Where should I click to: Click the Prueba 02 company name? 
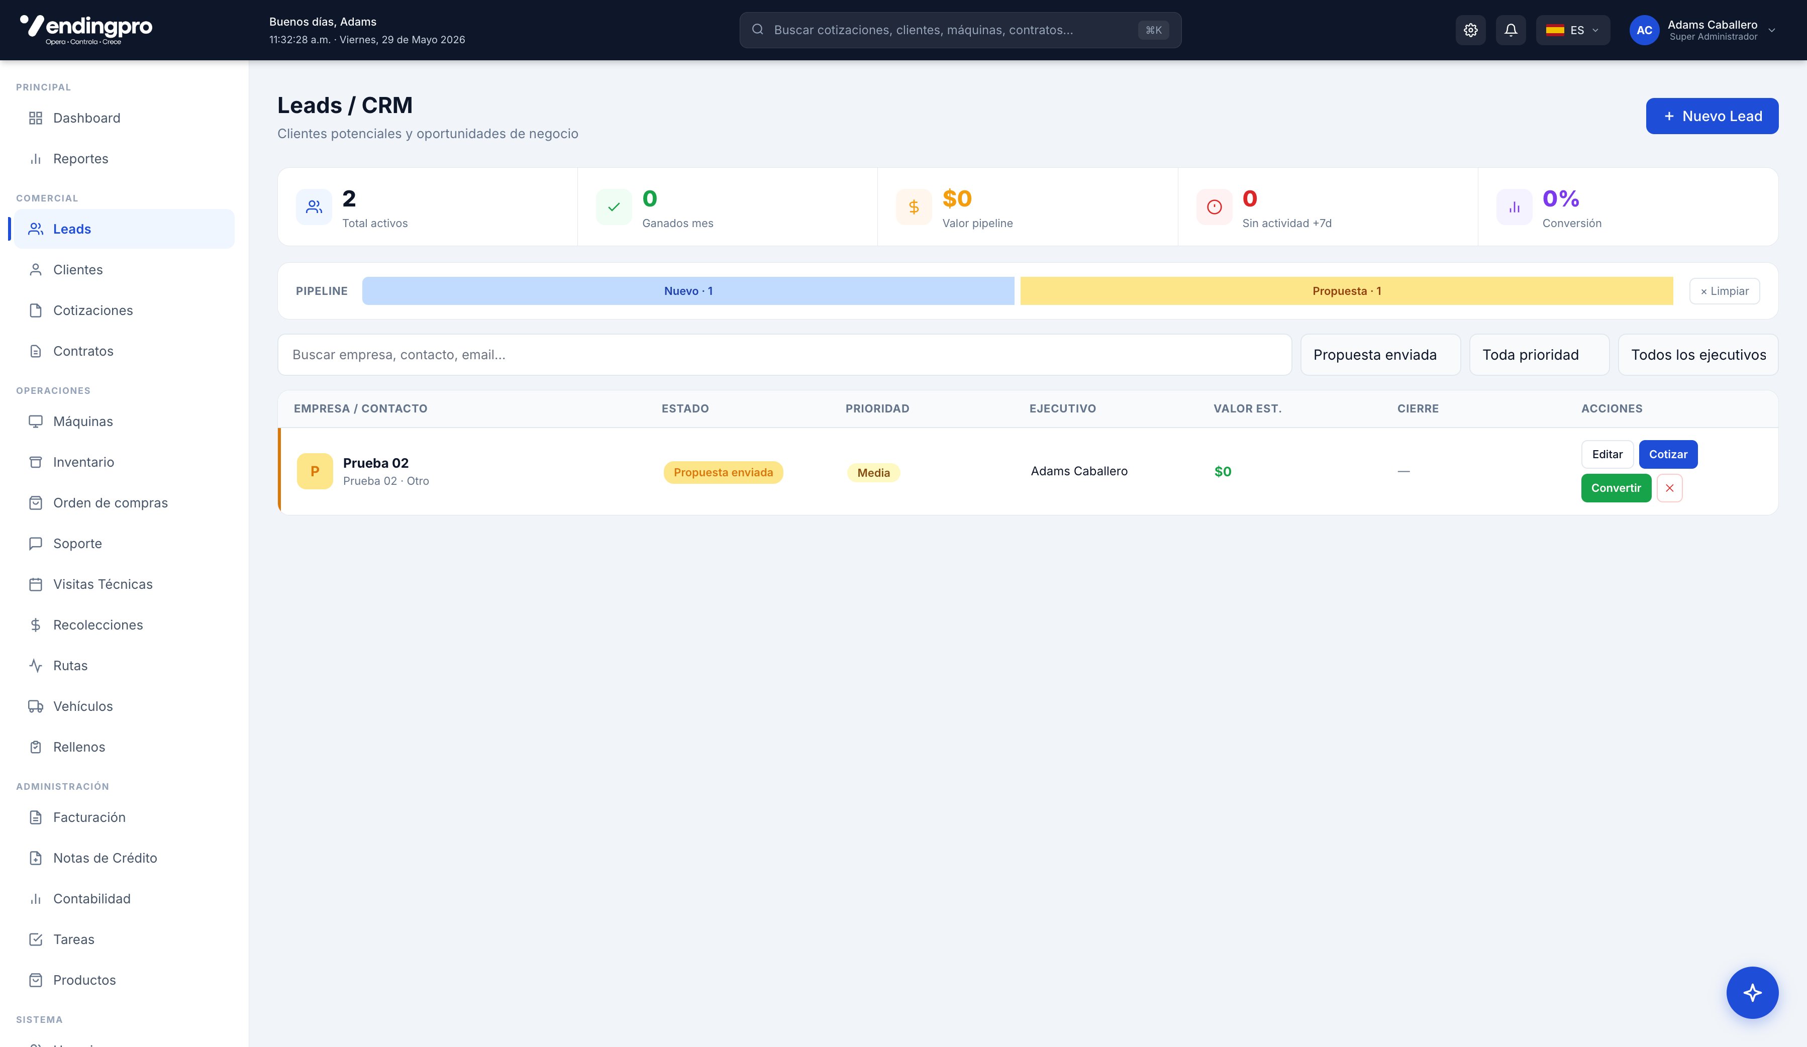click(x=376, y=463)
